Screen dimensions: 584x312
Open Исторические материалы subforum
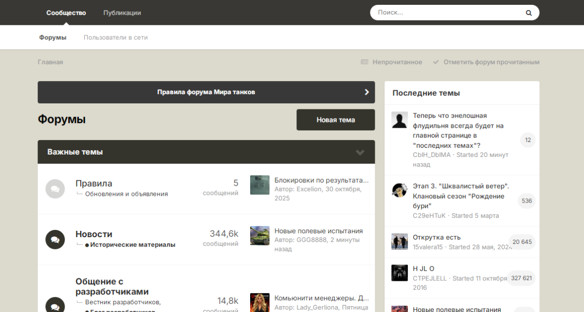(x=133, y=244)
